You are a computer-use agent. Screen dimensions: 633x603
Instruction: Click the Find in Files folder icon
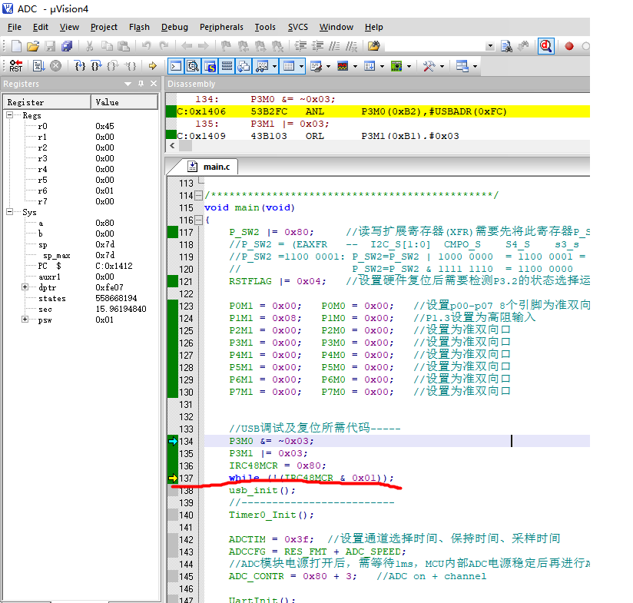click(374, 46)
